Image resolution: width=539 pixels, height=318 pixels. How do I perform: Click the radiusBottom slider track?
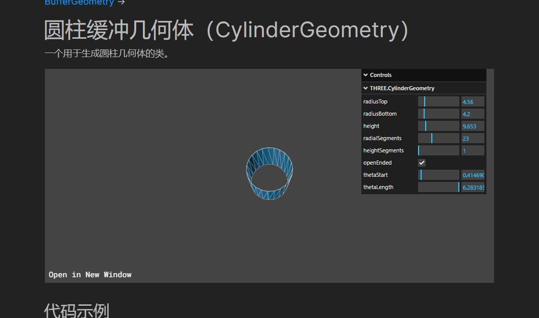[438, 114]
